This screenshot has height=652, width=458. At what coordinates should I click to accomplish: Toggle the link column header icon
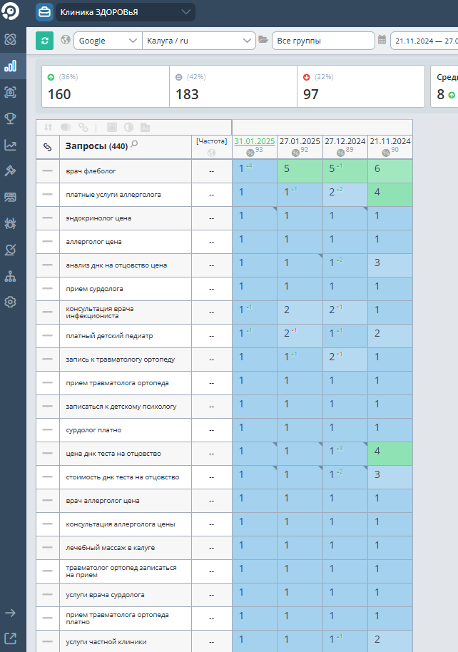[48, 147]
